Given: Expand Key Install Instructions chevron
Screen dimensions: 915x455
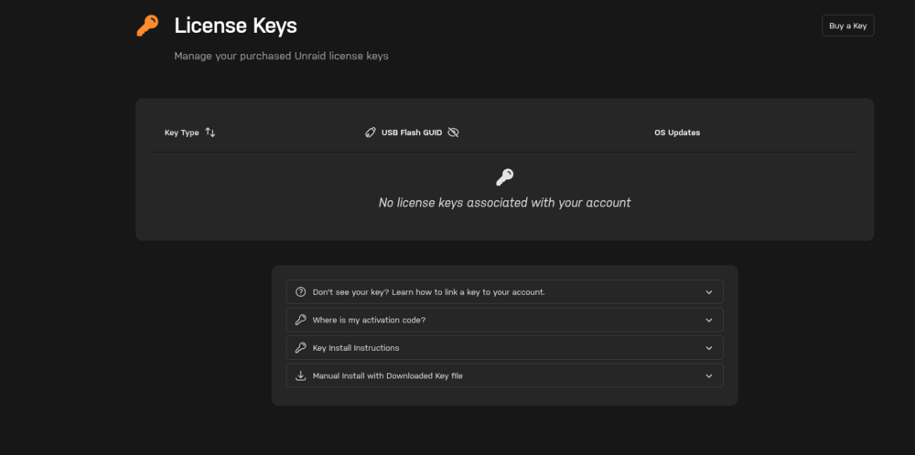Looking at the screenshot, I should point(709,348).
